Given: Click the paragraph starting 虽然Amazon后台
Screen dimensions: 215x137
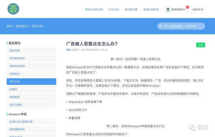Looking at the screenshot, I should coord(135,70).
